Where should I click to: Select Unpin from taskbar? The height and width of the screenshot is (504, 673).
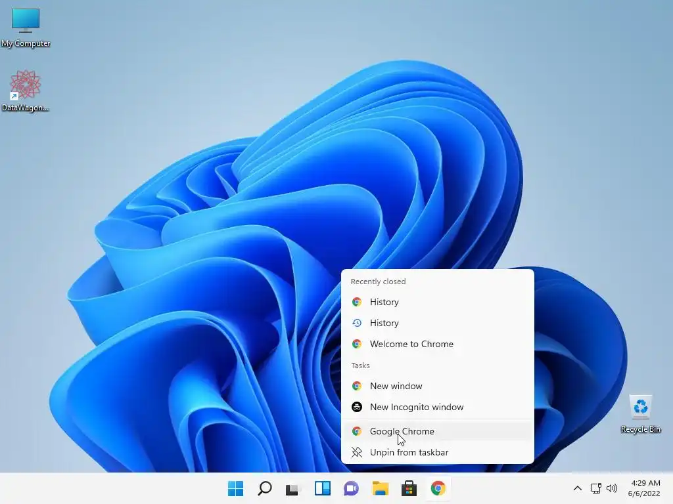tap(438, 452)
